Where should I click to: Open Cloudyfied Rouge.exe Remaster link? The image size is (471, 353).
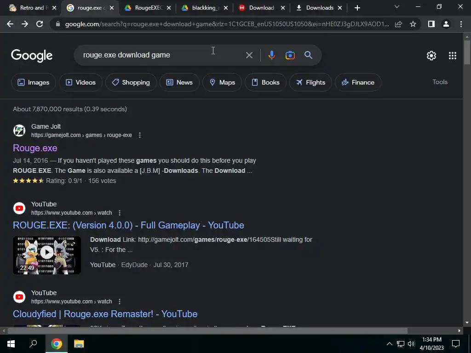tap(105, 313)
